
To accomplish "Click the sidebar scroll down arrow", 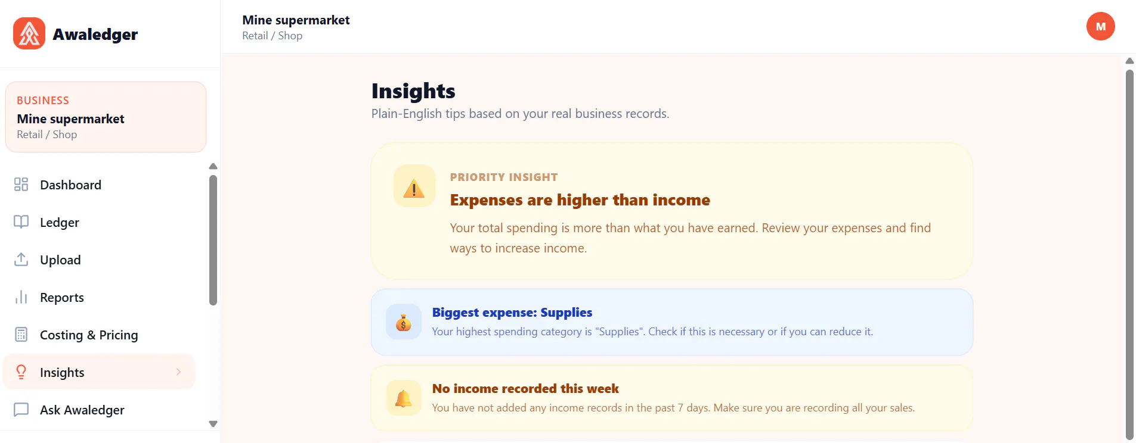I will point(213,424).
